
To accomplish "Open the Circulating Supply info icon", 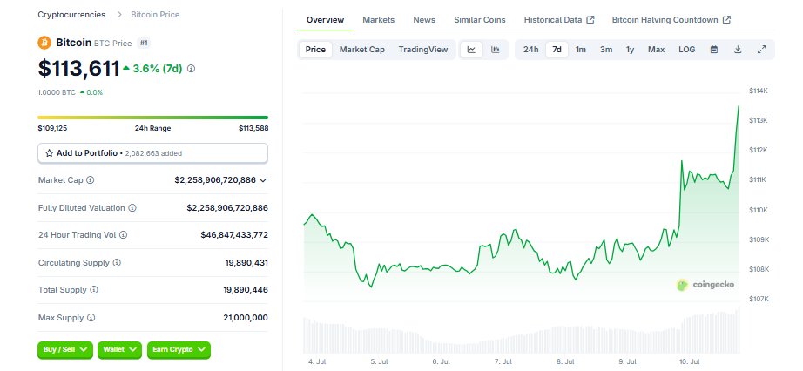I will (x=117, y=263).
